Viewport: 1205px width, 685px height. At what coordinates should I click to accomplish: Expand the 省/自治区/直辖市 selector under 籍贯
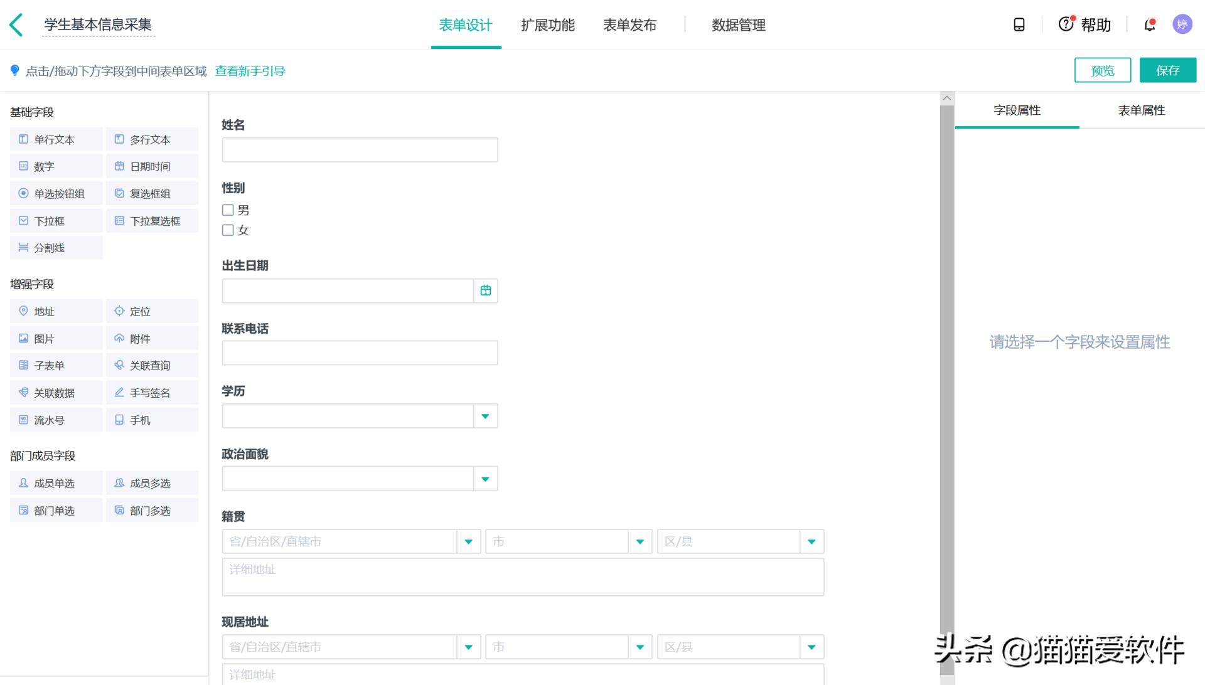coord(468,541)
